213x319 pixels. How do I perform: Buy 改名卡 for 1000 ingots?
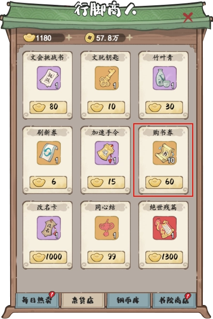coord(48,257)
